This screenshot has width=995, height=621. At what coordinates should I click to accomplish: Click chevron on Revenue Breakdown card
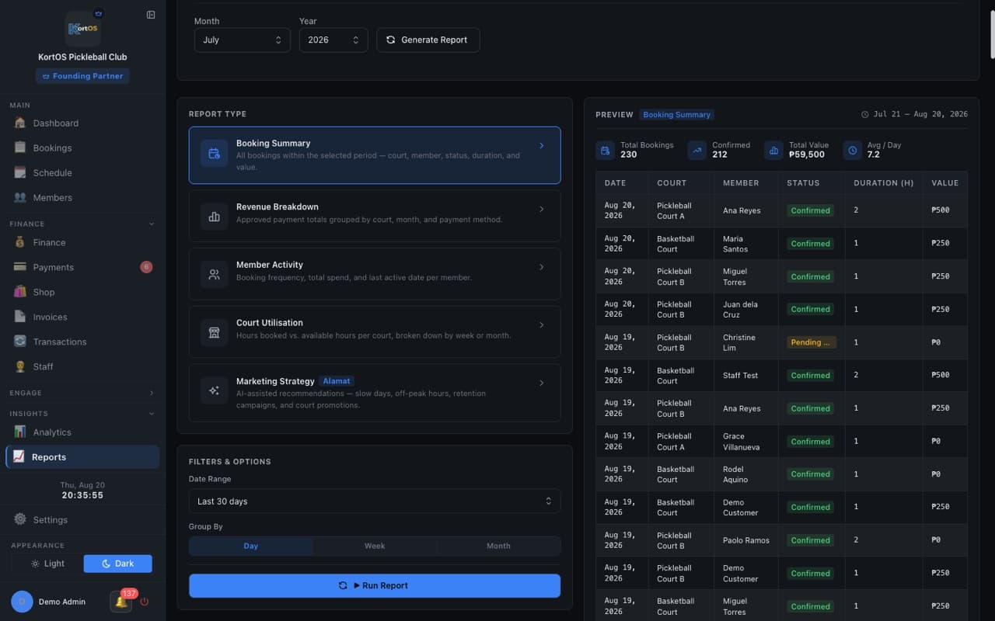coord(542,209)
